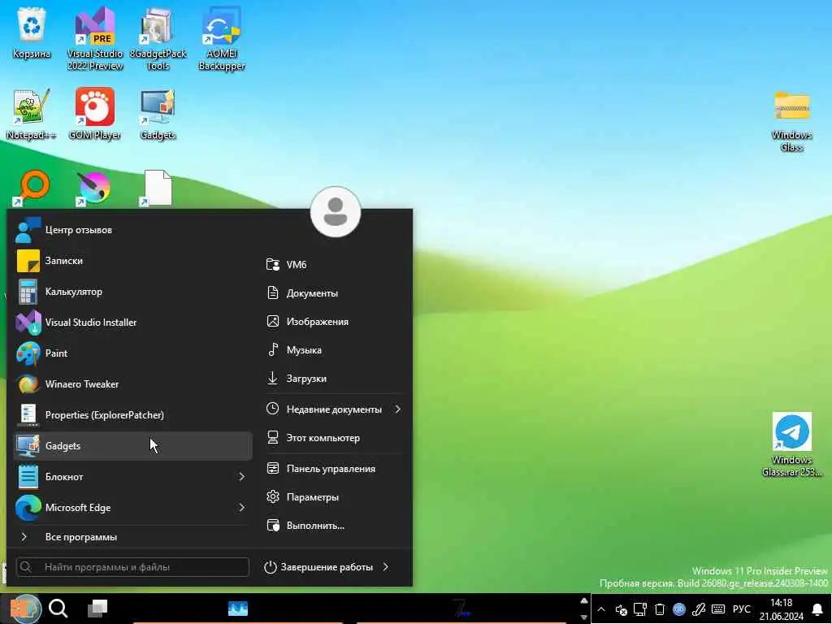Viewport: 832px width, 624px height.
Task: Open the VM6 user folder link
Action: point(333,264)
